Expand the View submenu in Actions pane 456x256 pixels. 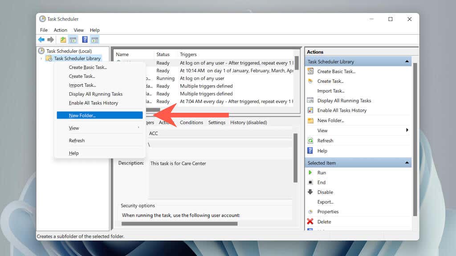click(x=407, y=130)
